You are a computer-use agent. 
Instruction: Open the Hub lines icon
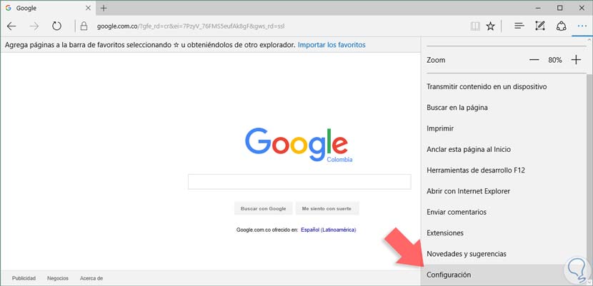pos(519,26)
